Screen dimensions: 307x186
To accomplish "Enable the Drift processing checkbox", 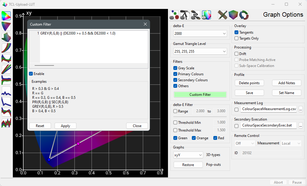I will point(236,54).
